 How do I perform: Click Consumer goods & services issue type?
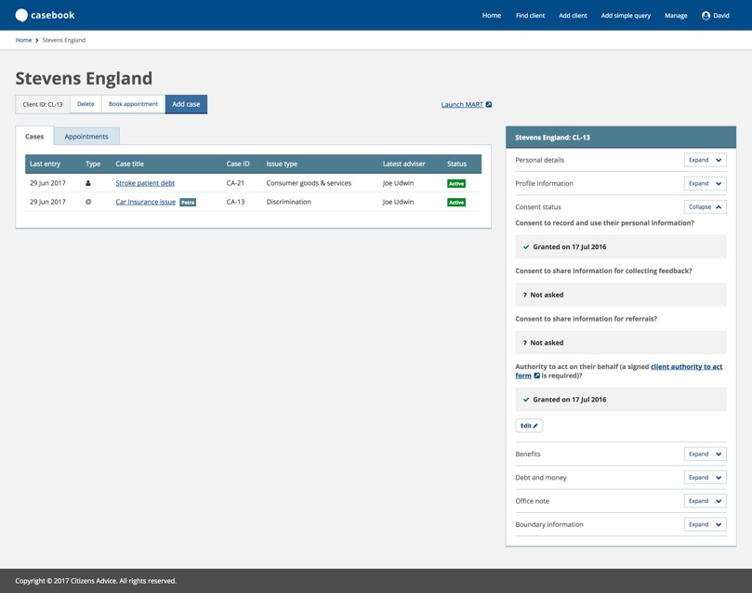click(309, 183)
